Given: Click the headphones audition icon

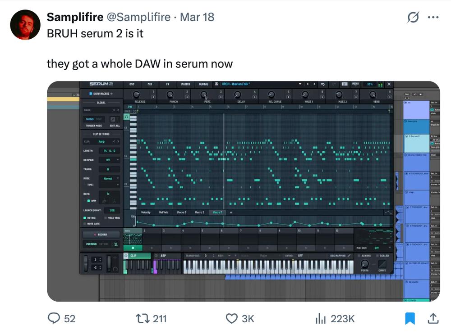Looking at the screenshot, I should coord(126,117).
